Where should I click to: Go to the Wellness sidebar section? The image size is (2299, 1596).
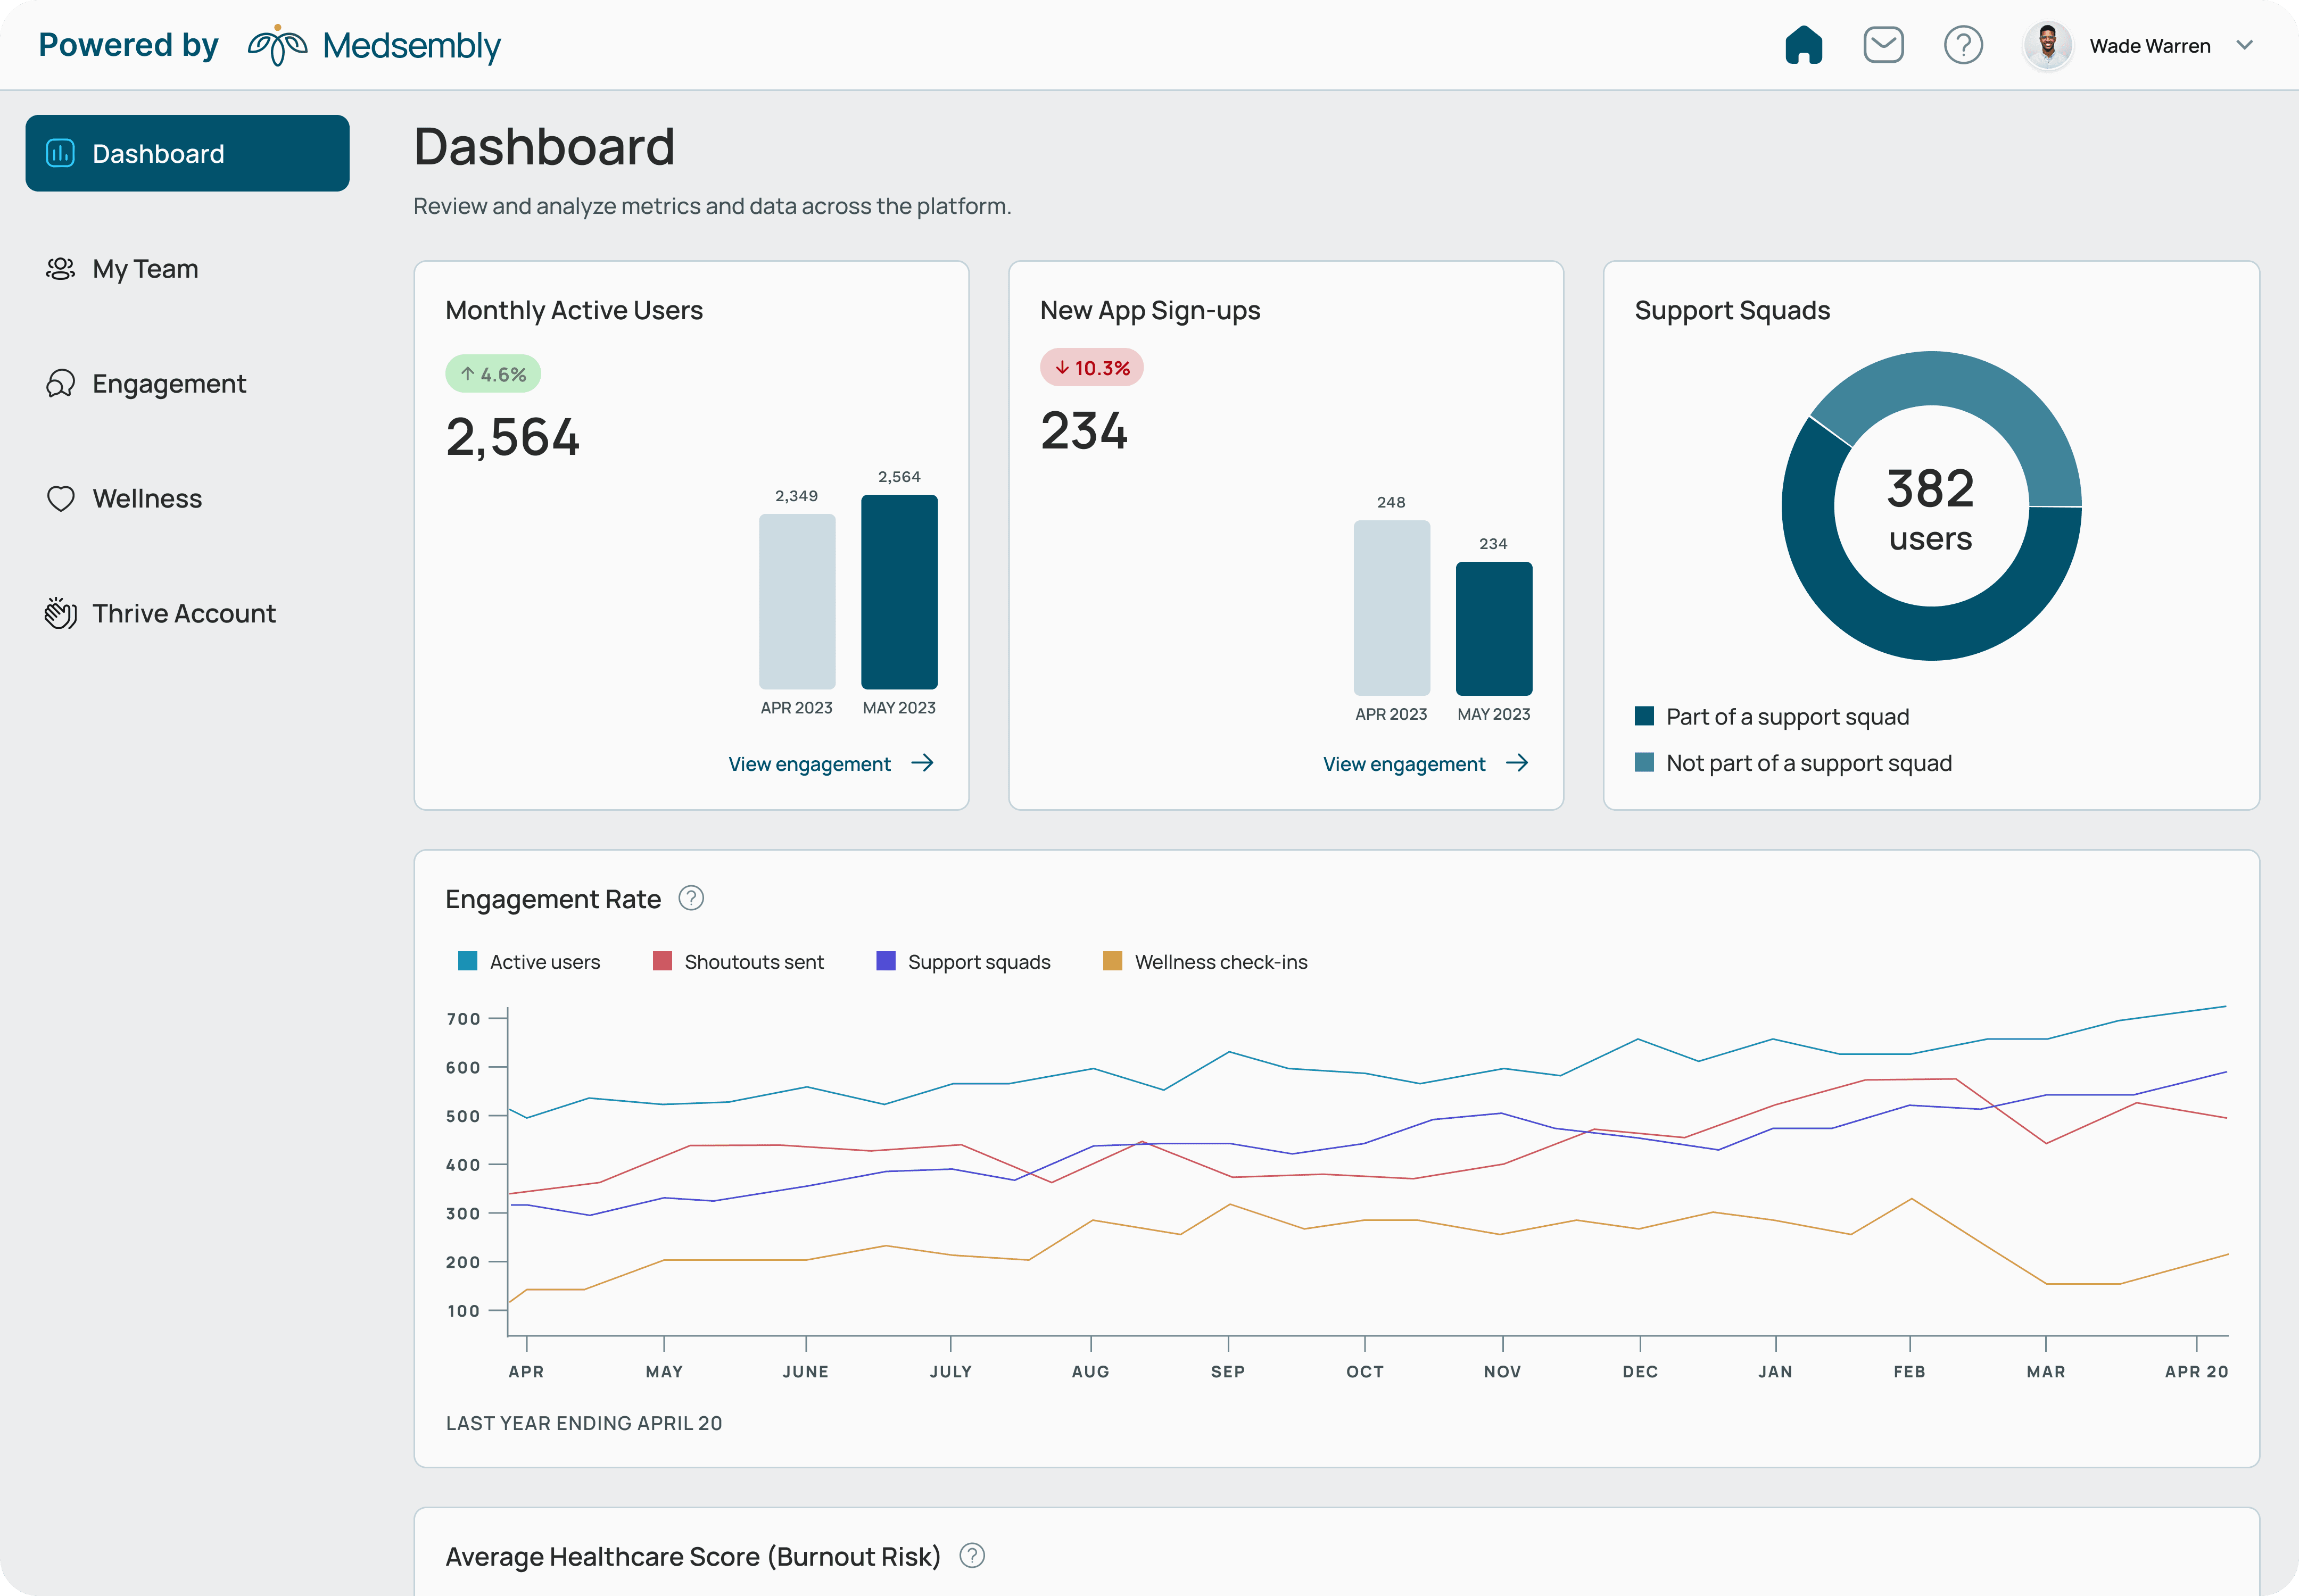(x=146, y=498)
